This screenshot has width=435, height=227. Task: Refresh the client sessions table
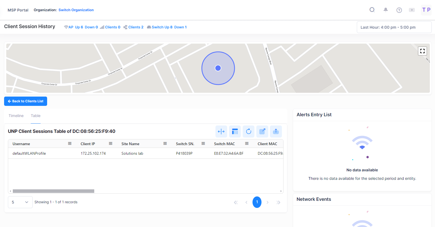248,132
